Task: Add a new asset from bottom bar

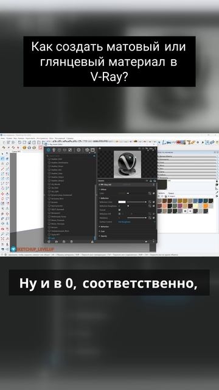Action: 49,241
